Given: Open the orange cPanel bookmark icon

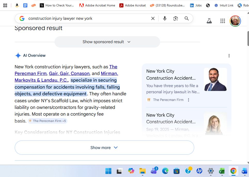Looking at the screenshot, I should click(x=34, y=5).
